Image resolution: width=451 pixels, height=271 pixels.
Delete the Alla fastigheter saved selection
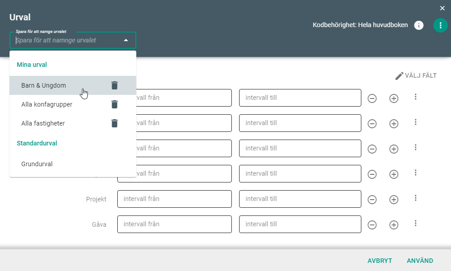pos(115,123)
